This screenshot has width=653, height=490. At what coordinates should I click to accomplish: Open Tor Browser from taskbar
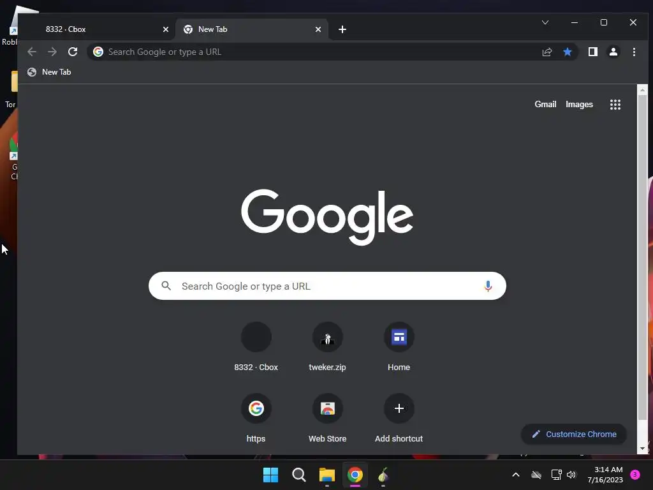(x=383, y=475)
